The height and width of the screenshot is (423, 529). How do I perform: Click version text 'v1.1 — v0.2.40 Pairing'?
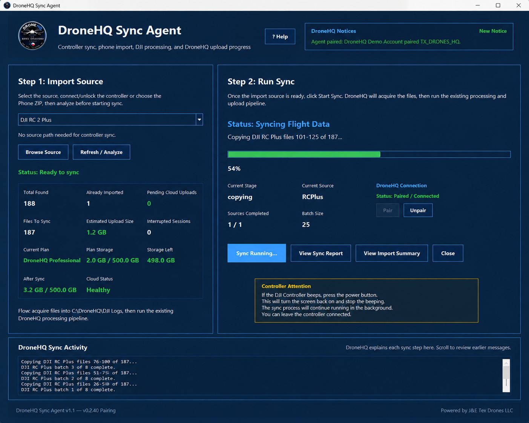coord(90,411)
